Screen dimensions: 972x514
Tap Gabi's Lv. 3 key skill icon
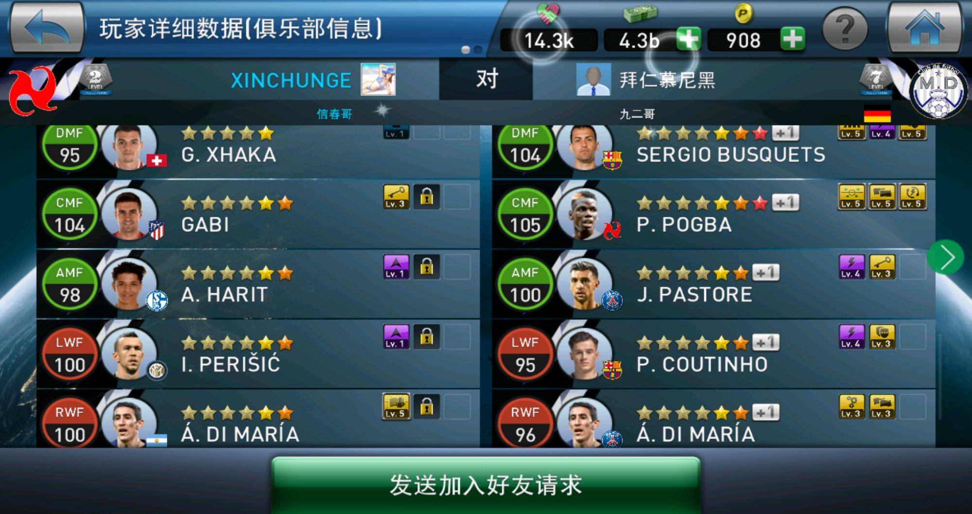pos(396,197)
